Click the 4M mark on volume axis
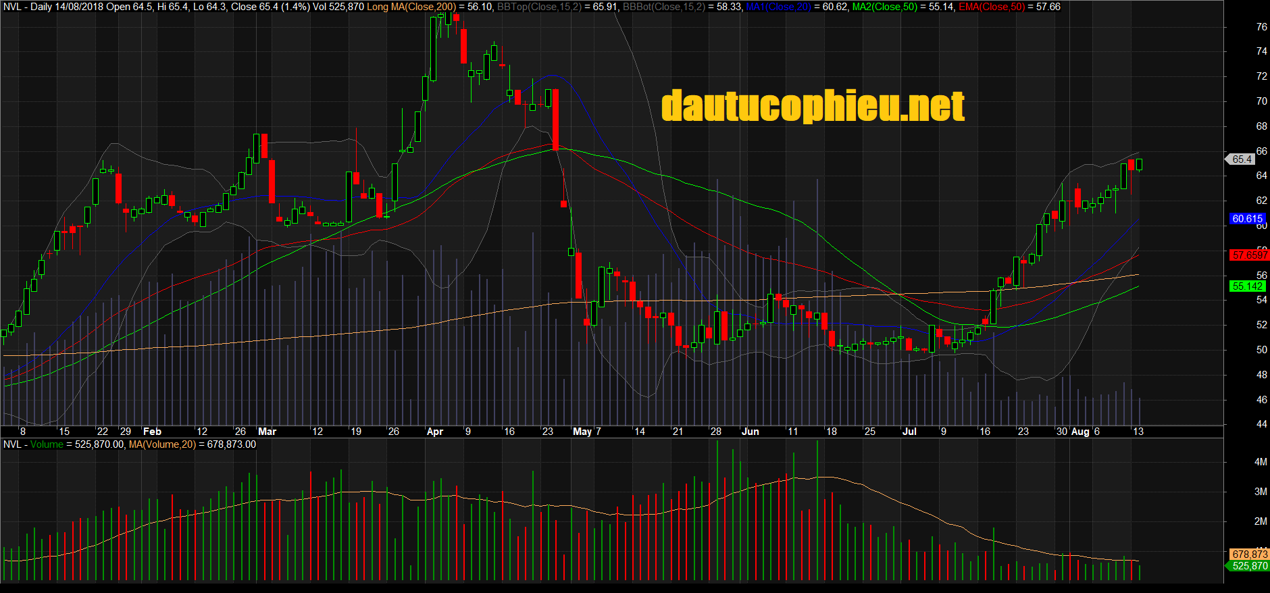 [x=1261, y=462]
